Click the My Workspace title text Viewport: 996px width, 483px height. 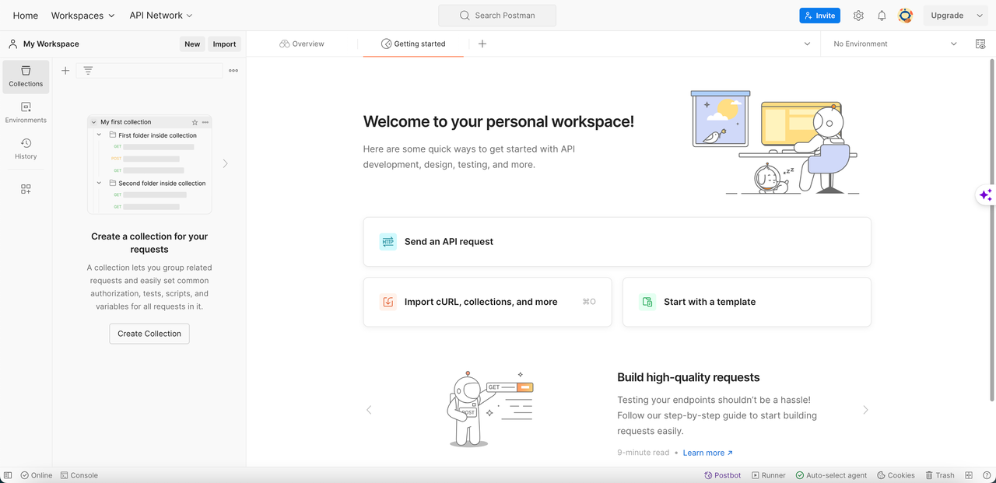pyautogui.click(x=51, y=44)
